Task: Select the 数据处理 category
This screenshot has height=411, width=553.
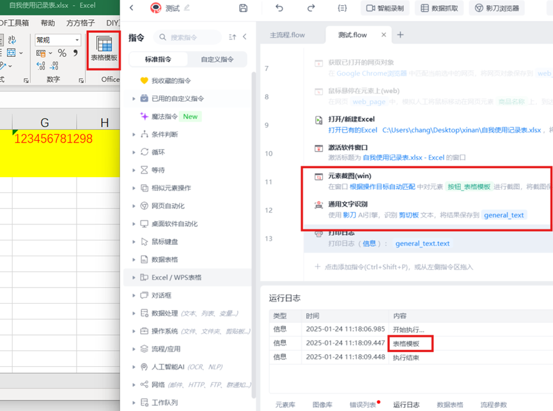Action: 187,313
